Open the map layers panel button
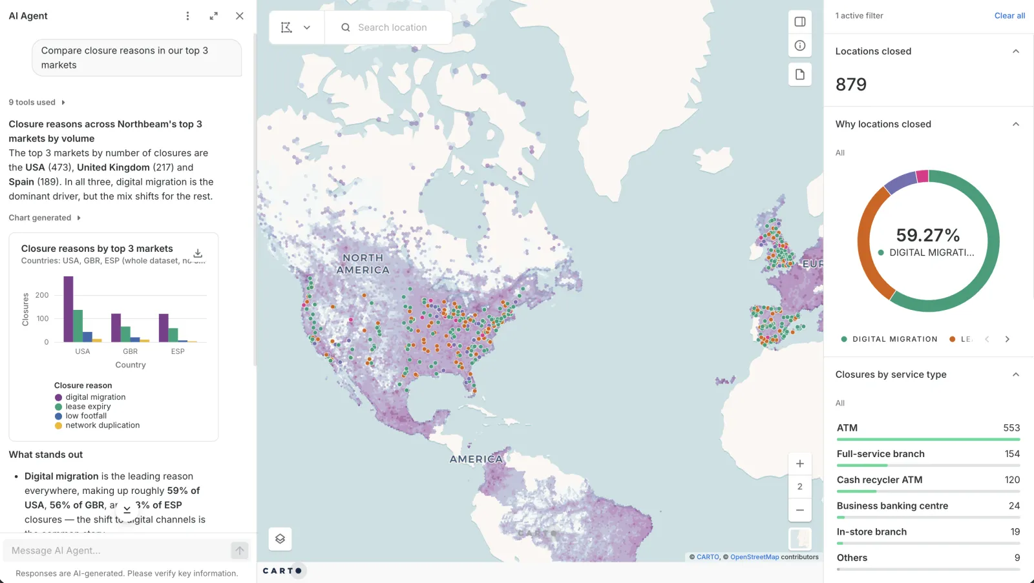The height and width of the screenshot is (583, 1034). point(280,539)
